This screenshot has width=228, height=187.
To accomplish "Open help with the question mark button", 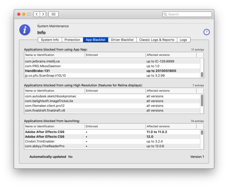I will pyautogui.click(x=207, y=32).
